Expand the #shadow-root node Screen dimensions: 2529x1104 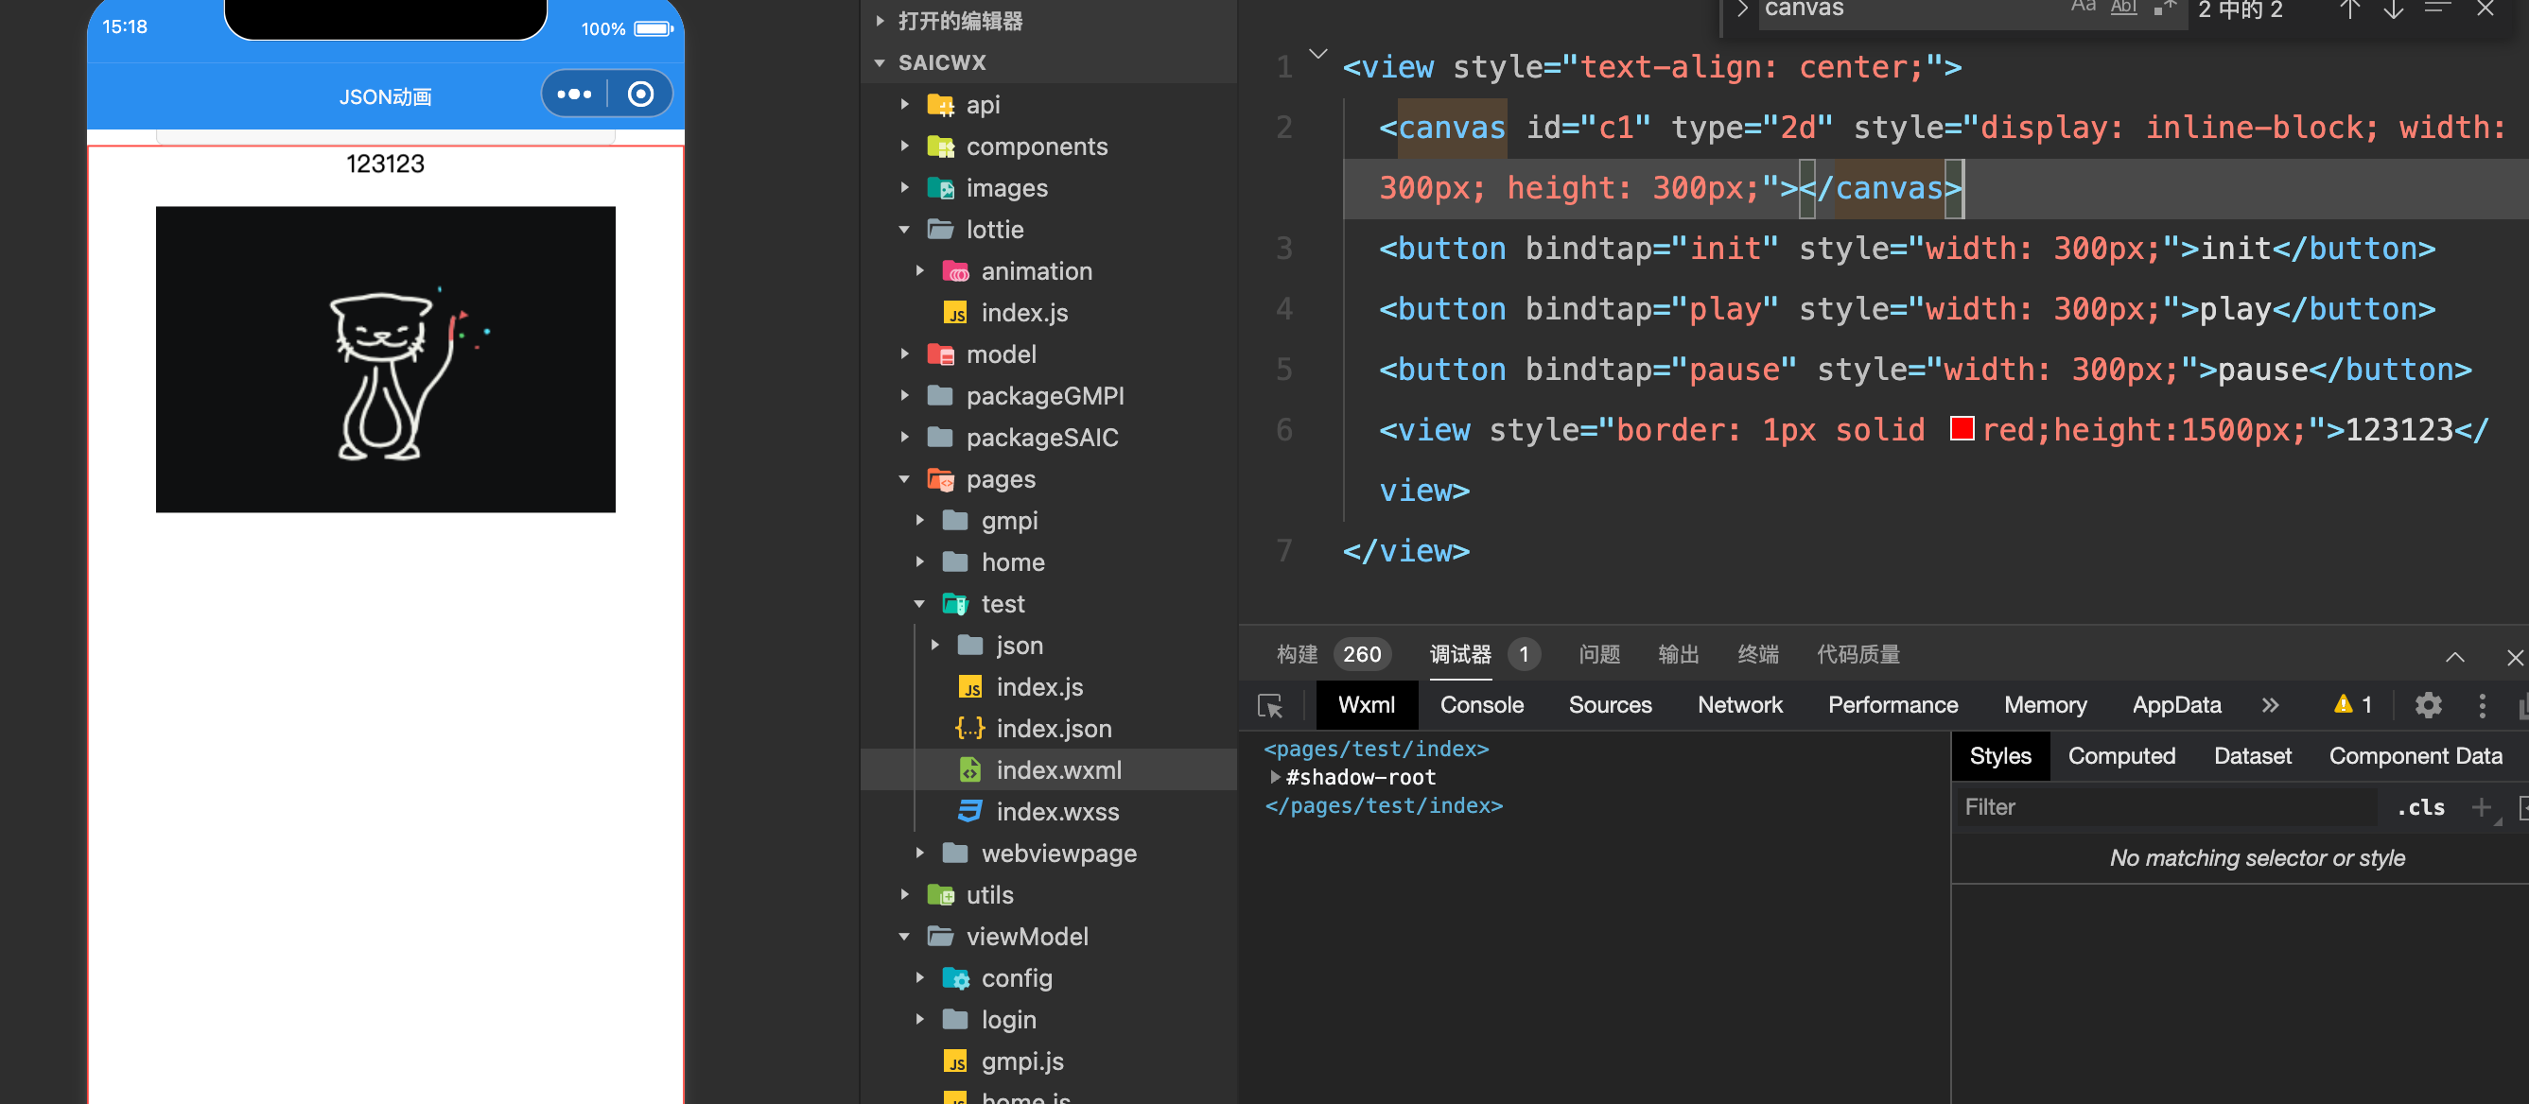(1274, 777)
